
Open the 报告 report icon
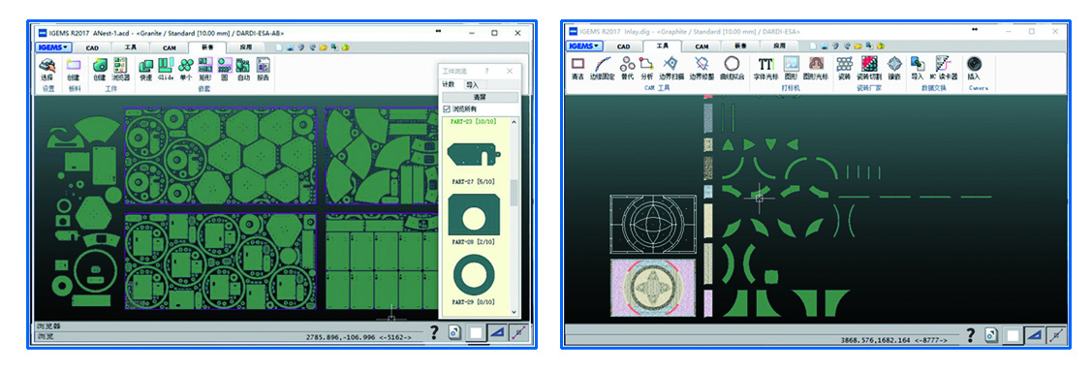263,70
